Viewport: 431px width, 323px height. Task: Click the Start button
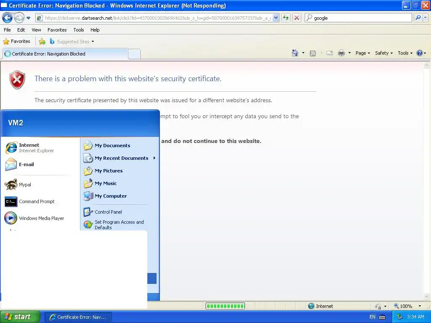pos(20,317)
